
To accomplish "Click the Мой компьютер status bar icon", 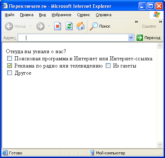I will (92, 153).
